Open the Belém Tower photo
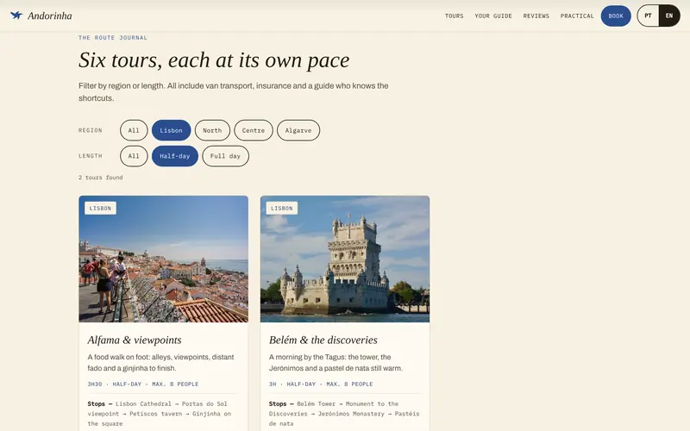 click(x=345, y=259)
